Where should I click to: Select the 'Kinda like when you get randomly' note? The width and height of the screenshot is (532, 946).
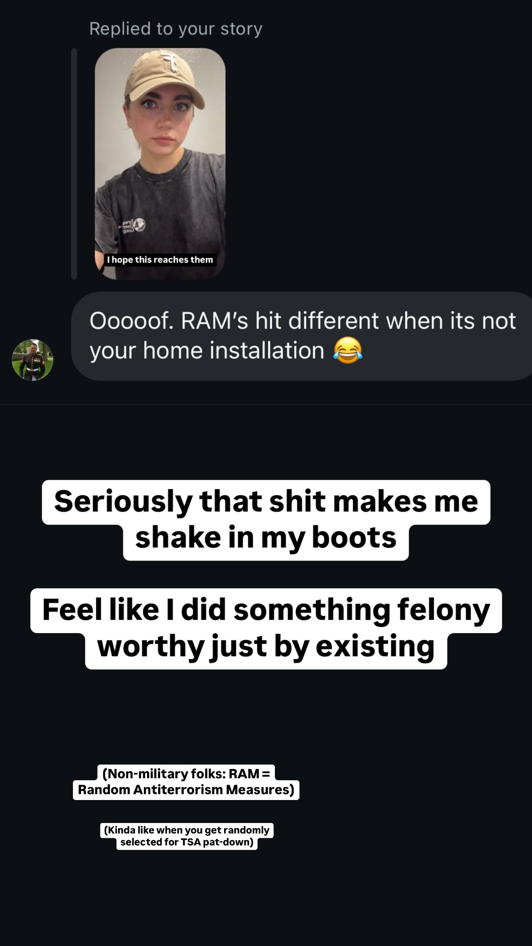coord(187,830)
